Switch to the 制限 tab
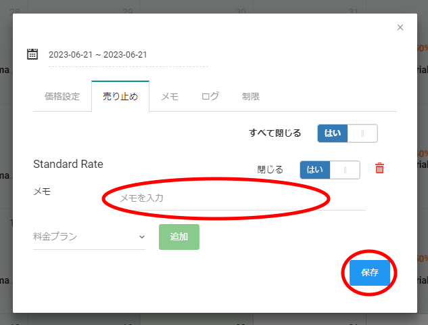The width and height of the screenshot is (428, 325). [x=251, y=97]
